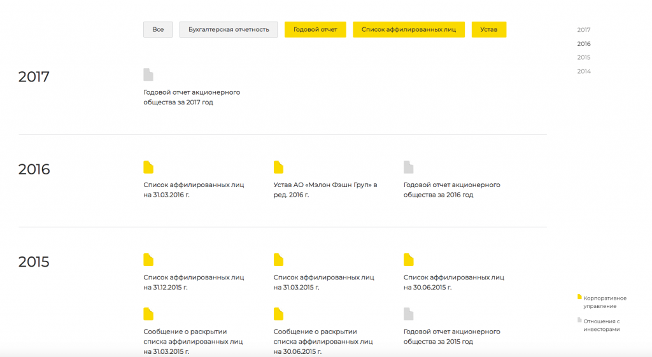Toggle the Годовой отчет filter
Image resolution: width=652 pixels, height=357 pixels.
point(315,29)
